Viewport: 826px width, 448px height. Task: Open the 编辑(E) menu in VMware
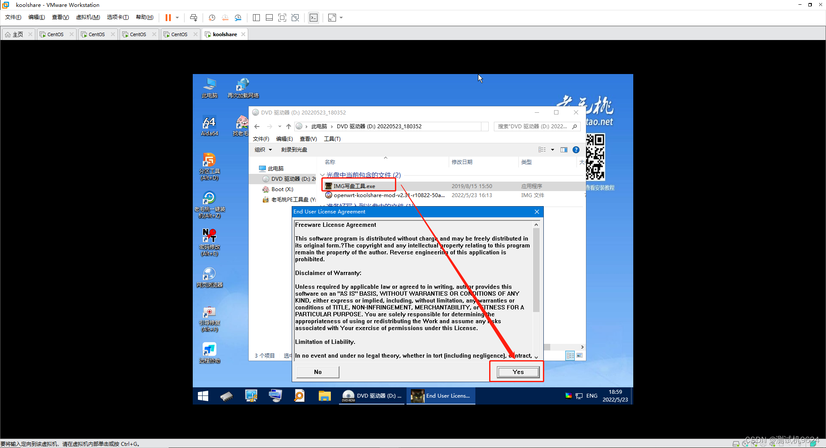[37, 17]
